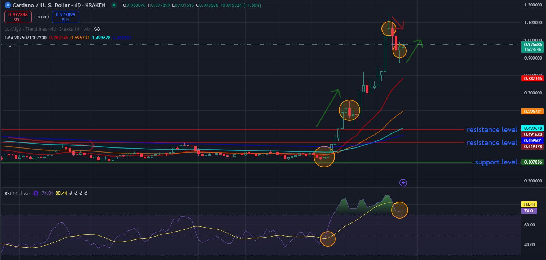The height and width of the screenshot is (260, 546).
Task: Click the red 0.782145 EMA price tag
Action: 532,78
